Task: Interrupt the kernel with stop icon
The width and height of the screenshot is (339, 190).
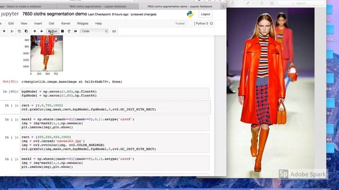Action: [63, 31]
